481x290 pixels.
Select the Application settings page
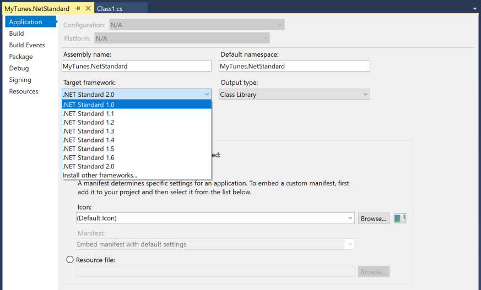[x=30, y=22]
